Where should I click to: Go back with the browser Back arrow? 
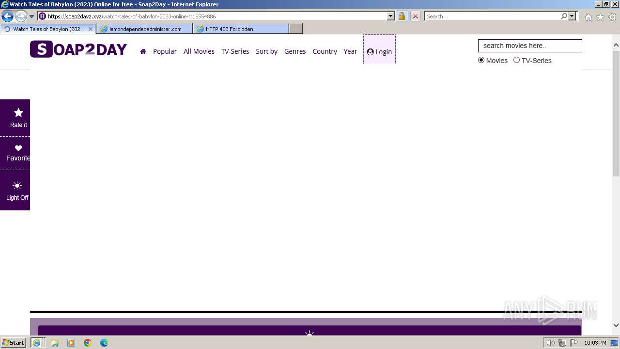click(x=7, y=16)
